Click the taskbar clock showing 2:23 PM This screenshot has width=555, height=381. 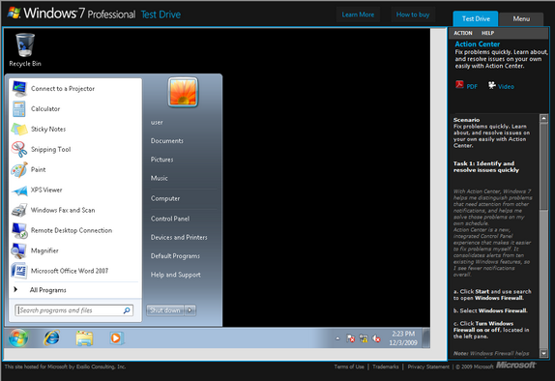(x=403, y=338)
